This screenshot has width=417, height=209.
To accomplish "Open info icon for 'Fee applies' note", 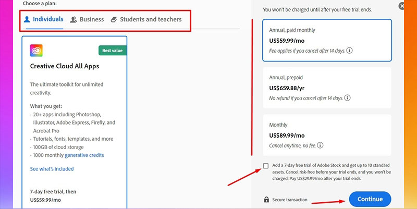I will [350, 51].
